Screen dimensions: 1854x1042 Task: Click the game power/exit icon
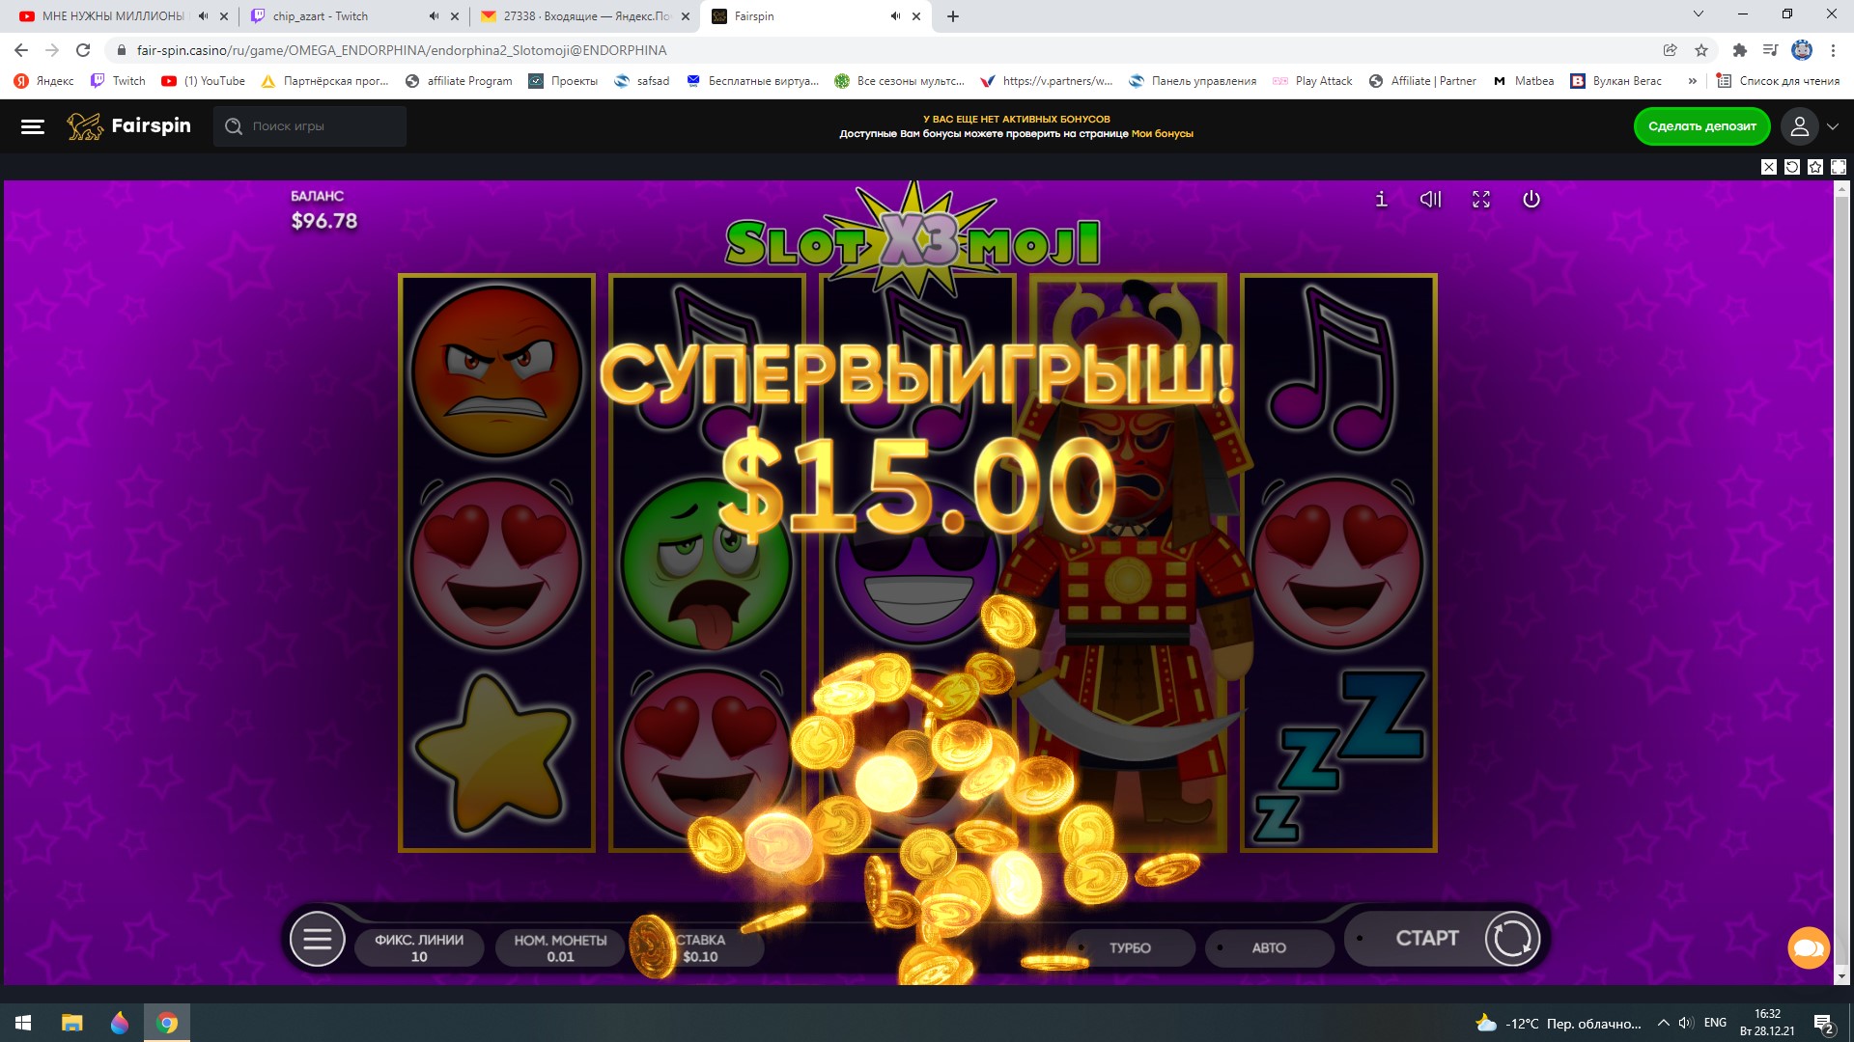tap(1531, 199)
